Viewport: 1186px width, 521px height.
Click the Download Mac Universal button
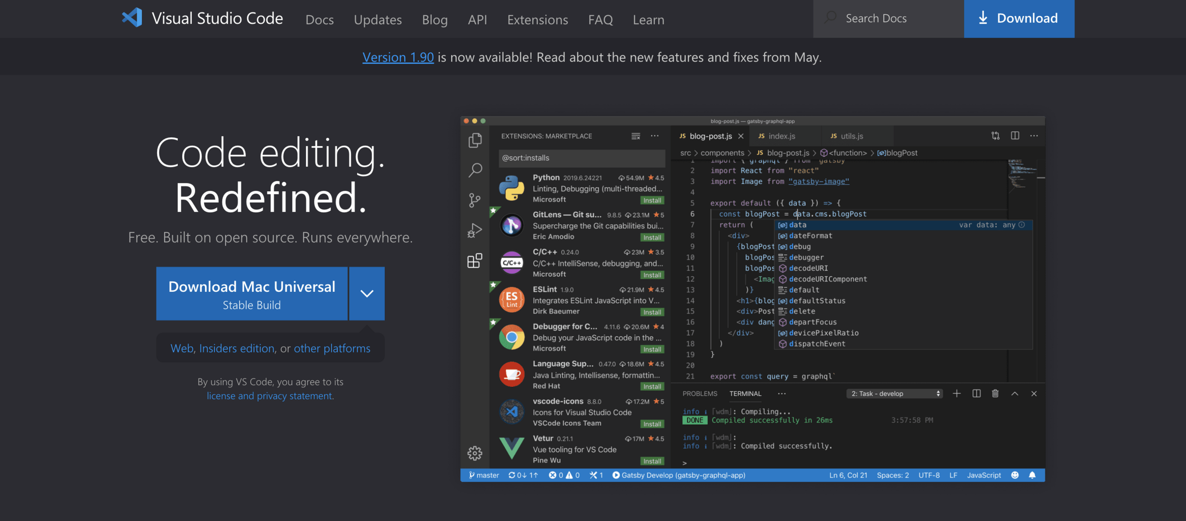click(252, 294)
